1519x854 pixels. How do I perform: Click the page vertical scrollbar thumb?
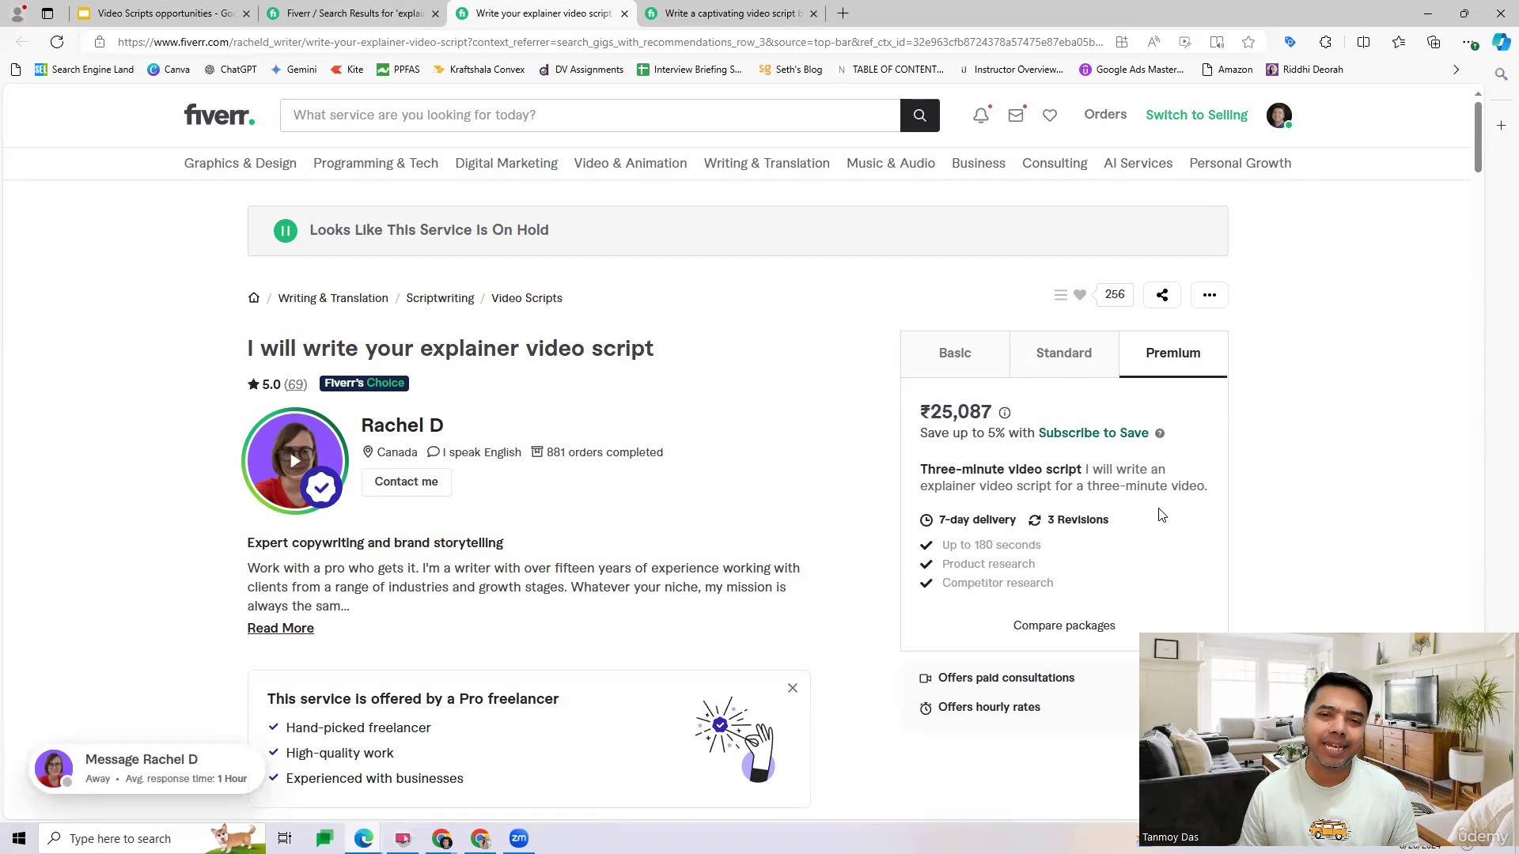coord(1478,136)
